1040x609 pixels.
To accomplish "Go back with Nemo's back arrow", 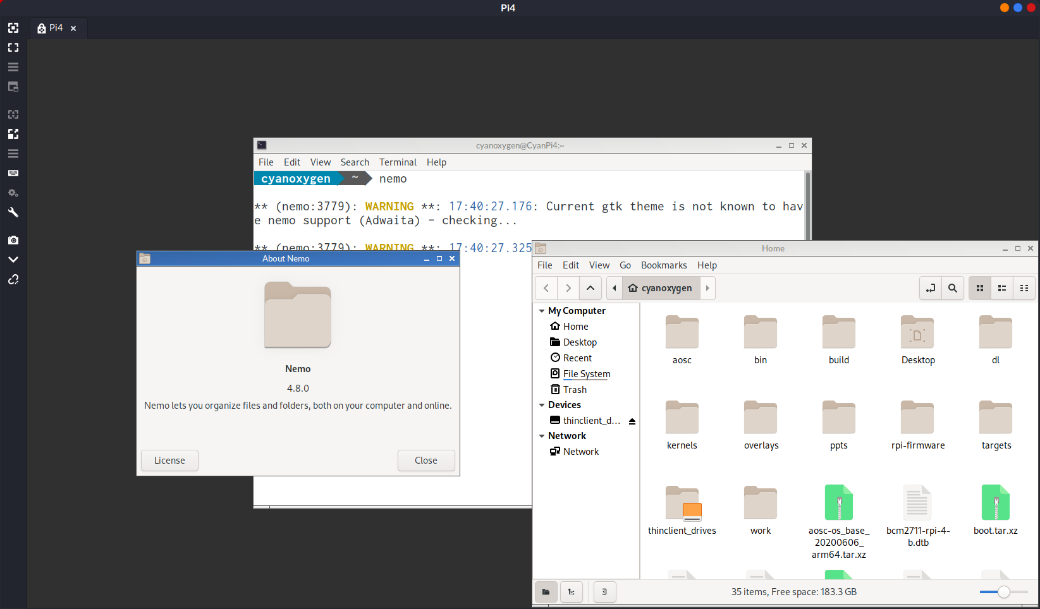I will tap(546, 288).
